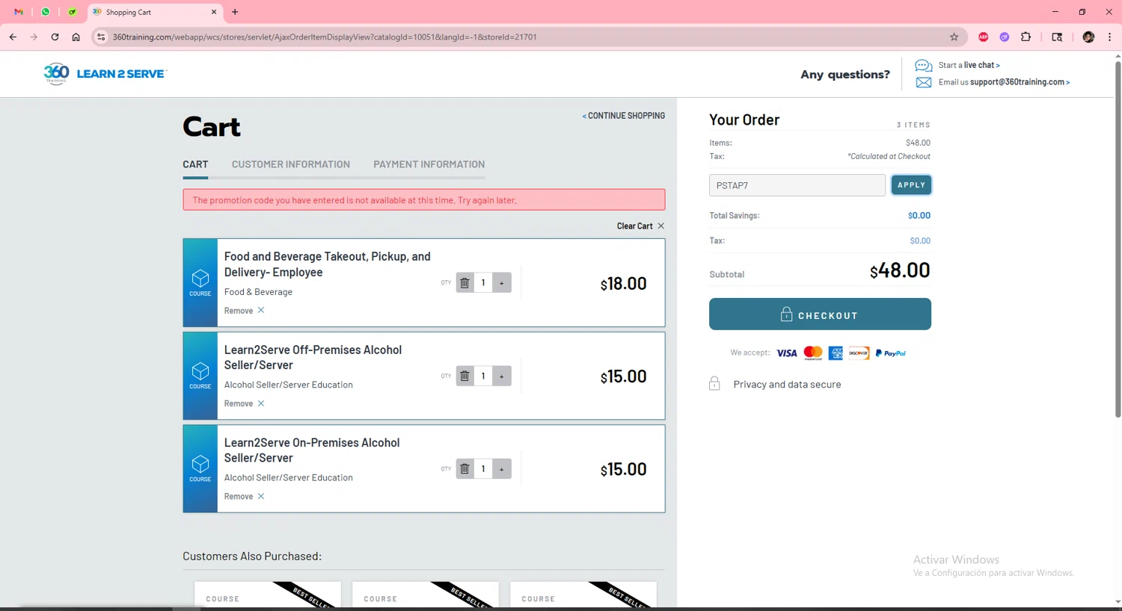Select the CART tab
The image size is (1122, 611).
click(195, 164)
